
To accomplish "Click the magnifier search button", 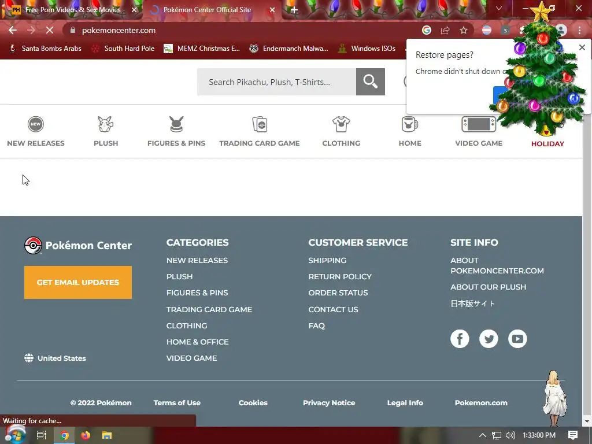I will tap(371, 82).
